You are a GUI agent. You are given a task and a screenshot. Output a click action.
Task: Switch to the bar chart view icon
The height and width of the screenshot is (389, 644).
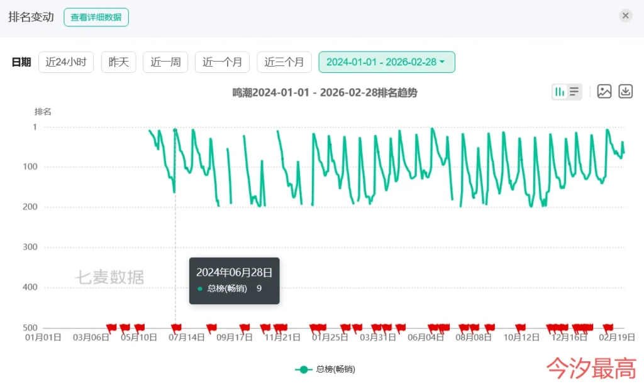tap(559, 92)
